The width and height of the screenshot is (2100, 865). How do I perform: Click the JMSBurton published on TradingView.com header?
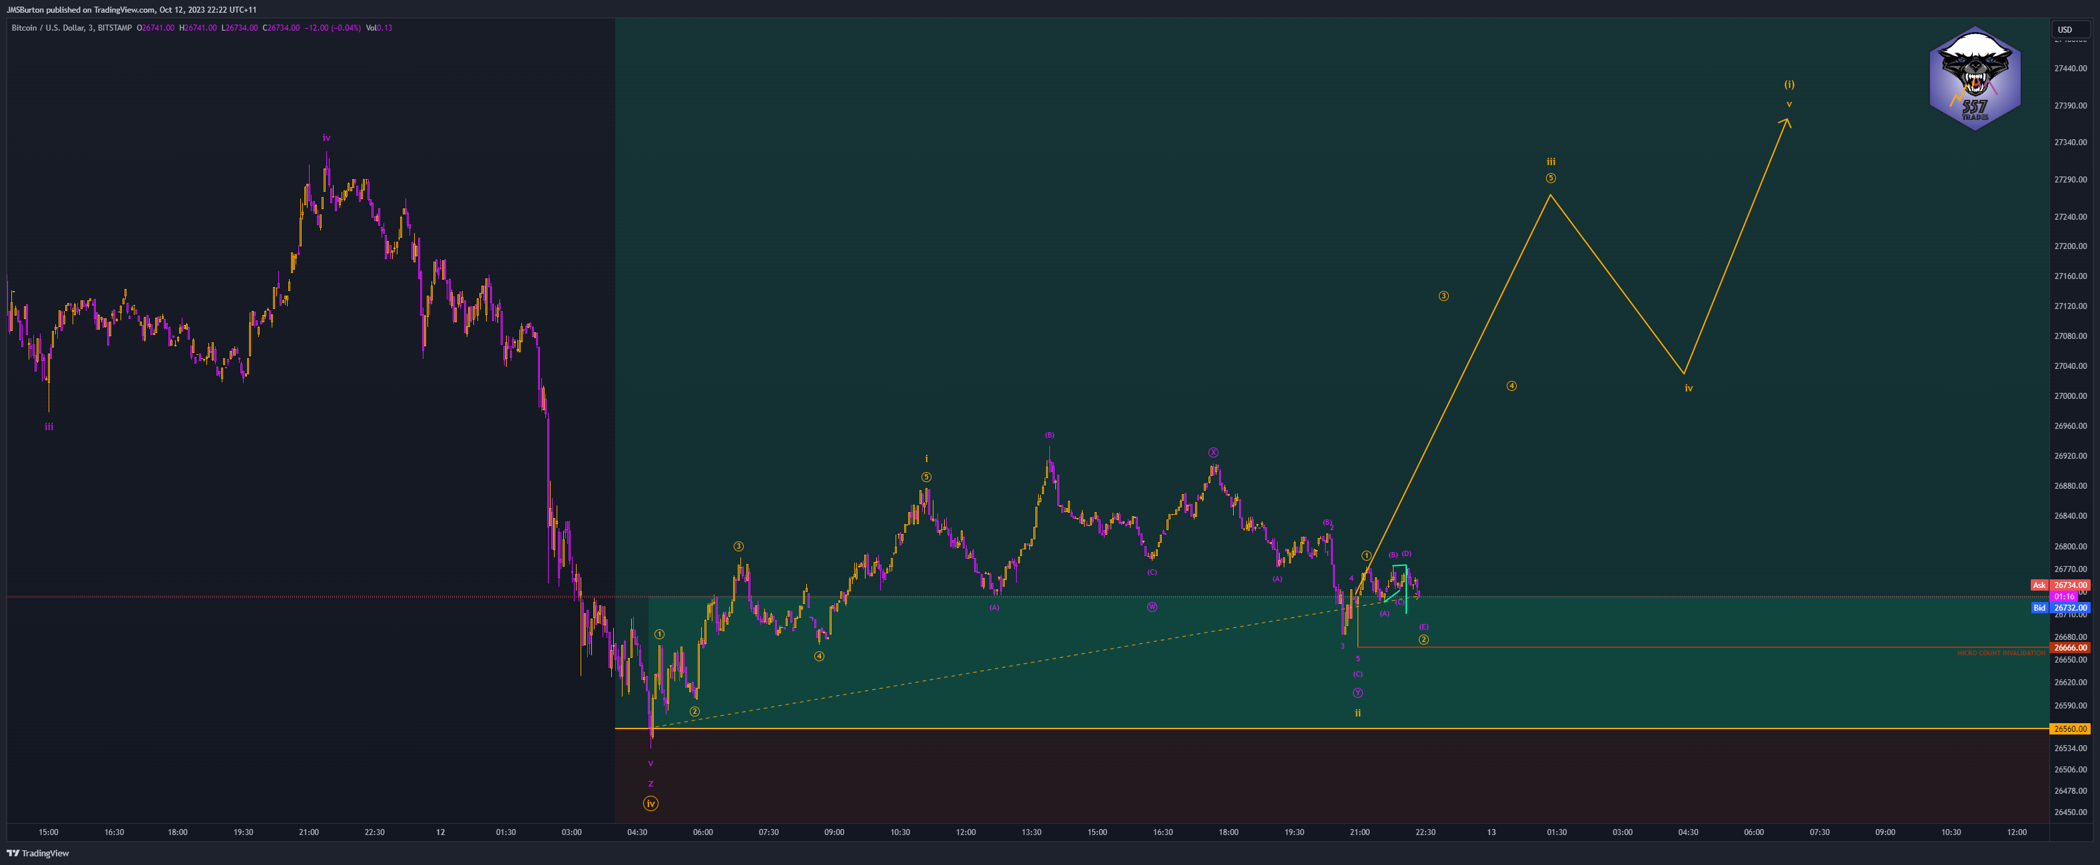131,10
